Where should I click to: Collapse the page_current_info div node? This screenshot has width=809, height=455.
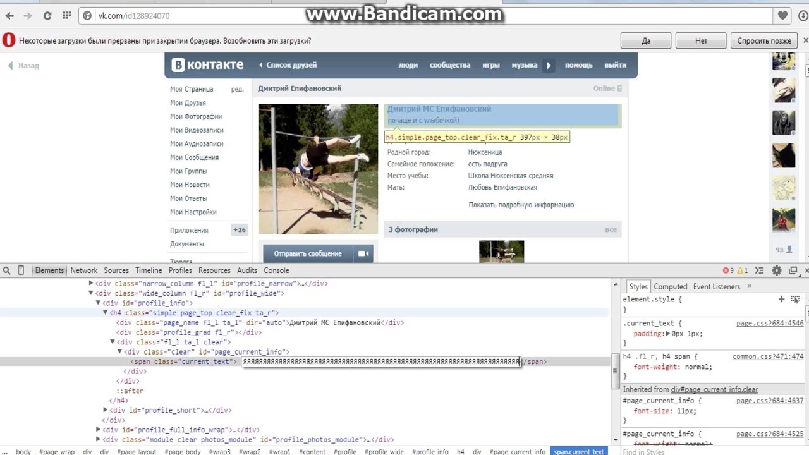pos(119,352)
